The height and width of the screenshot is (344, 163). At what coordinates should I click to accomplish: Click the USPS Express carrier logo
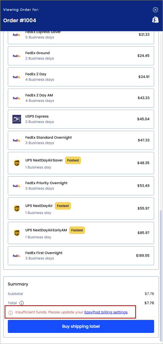17,119
